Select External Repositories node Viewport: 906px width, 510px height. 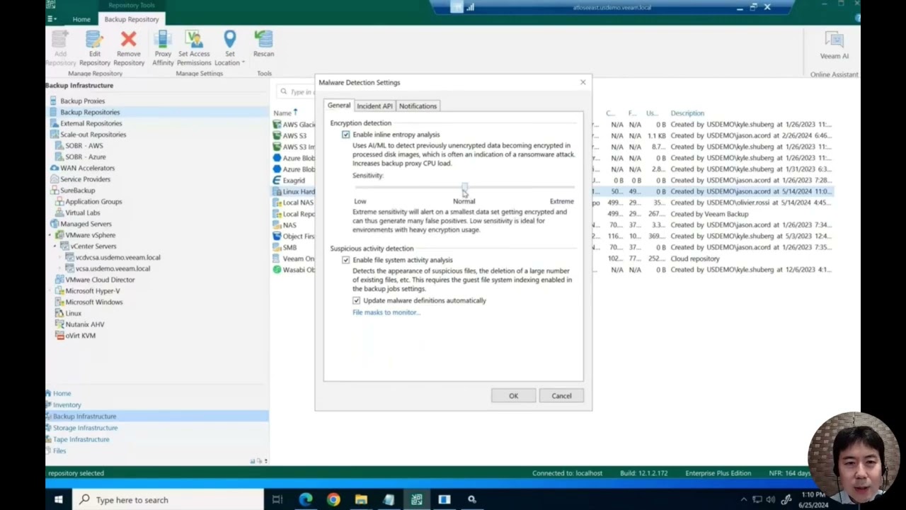coord(91,123)
